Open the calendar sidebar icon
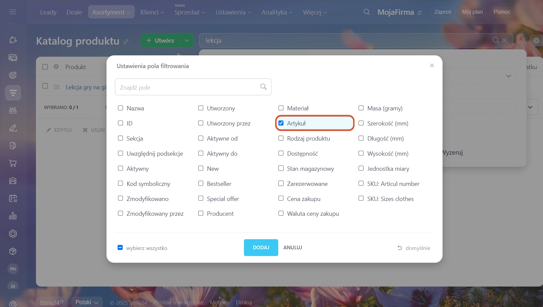Image resolution: width=543 pixels, height=307 pixels. pos(13,198)
